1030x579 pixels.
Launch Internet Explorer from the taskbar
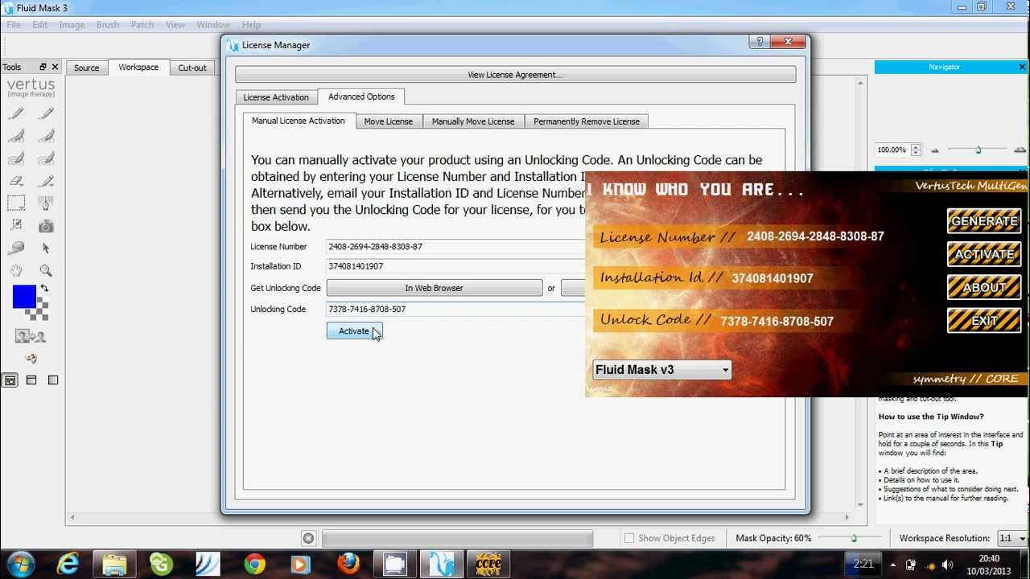68,564
